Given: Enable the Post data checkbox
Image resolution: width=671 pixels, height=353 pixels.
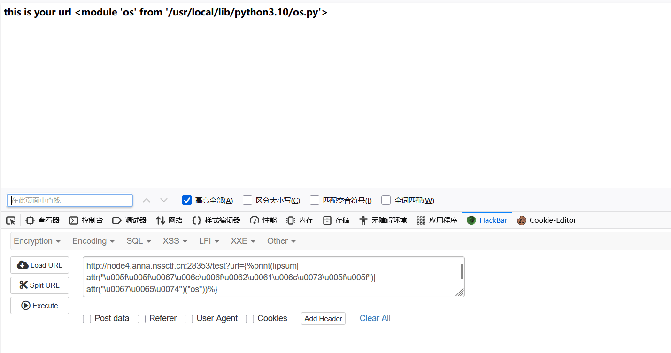Looking at the screenshot, I should 87,319.
